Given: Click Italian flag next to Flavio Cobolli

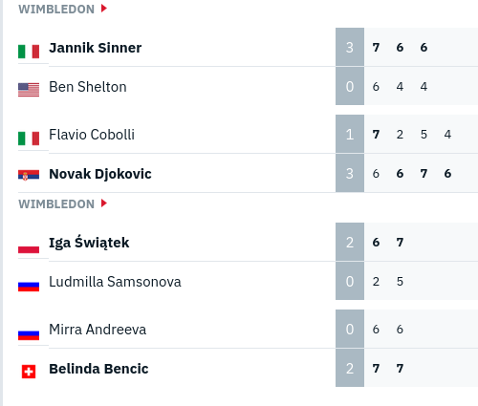Looking at the screenshot, I should (x=29, y=139).
